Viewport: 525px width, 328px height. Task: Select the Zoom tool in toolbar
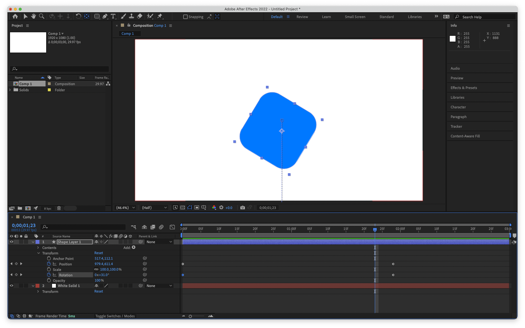[x=42, y=16]
